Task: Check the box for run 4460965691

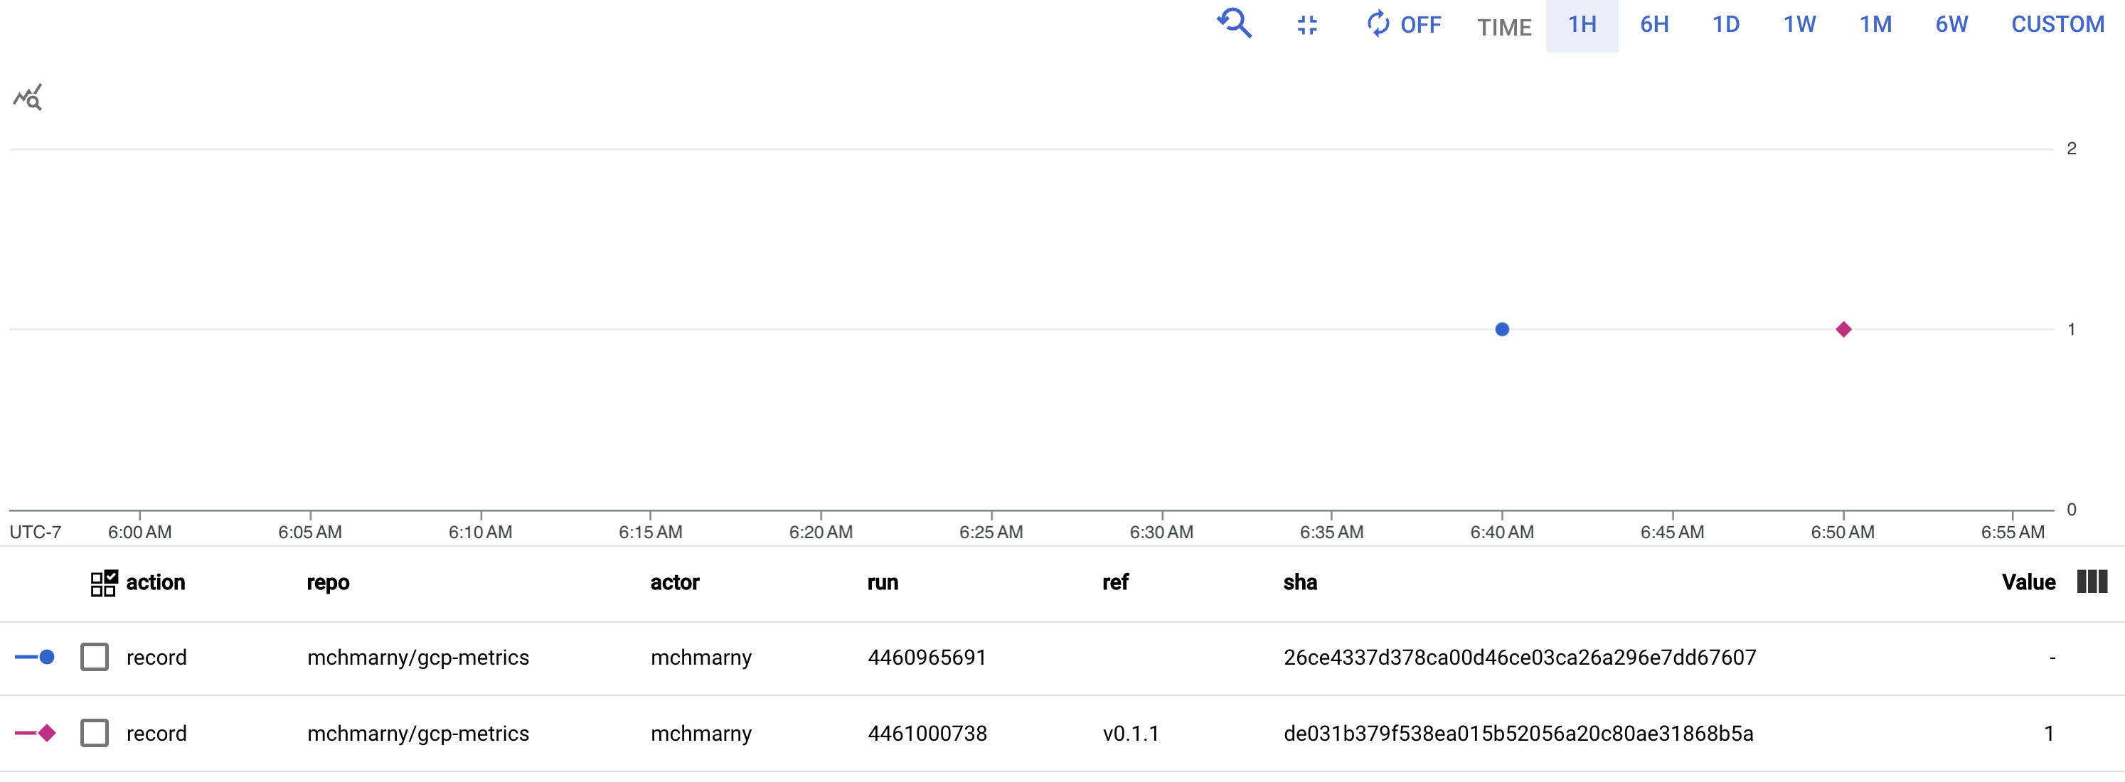Action: 95,658
